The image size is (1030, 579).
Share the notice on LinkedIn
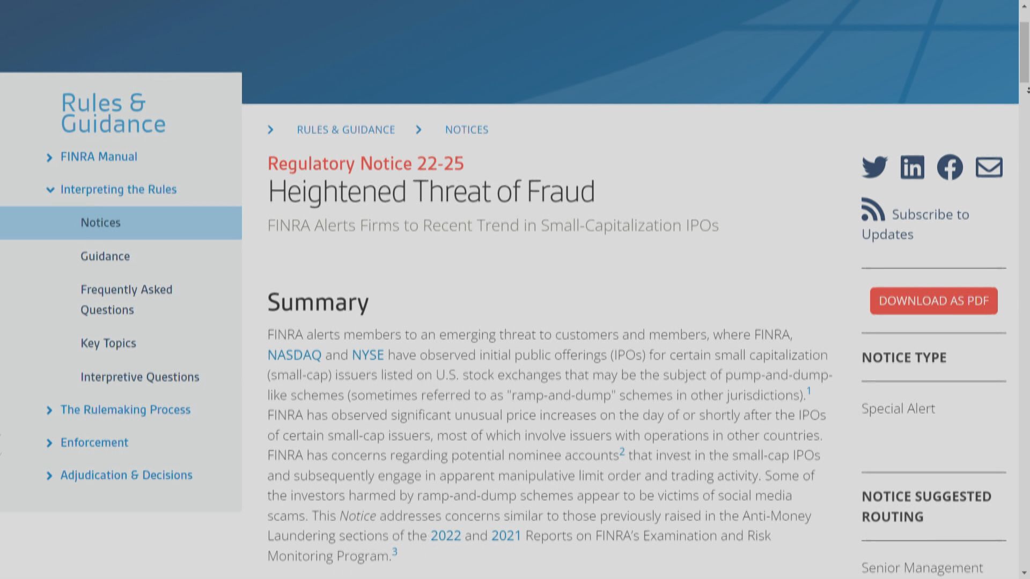click(x=912, y=167)
